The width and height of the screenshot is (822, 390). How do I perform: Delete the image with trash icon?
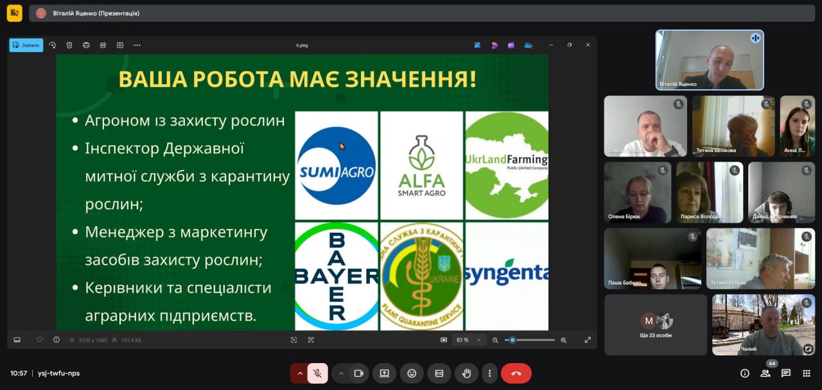pos(69,46)
